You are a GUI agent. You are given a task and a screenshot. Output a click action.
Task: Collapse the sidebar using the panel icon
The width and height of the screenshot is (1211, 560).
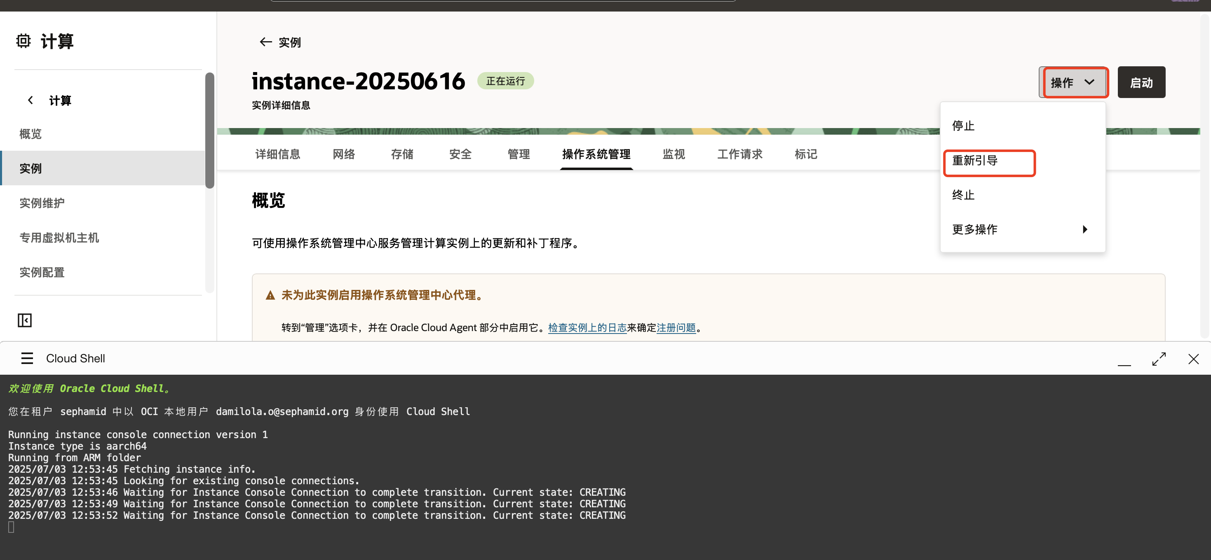click(24, 320)
